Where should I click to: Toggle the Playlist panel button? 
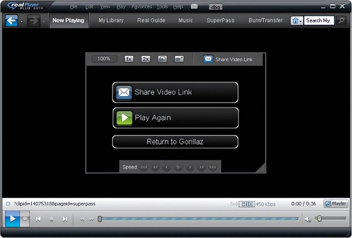tap(336, 203)
